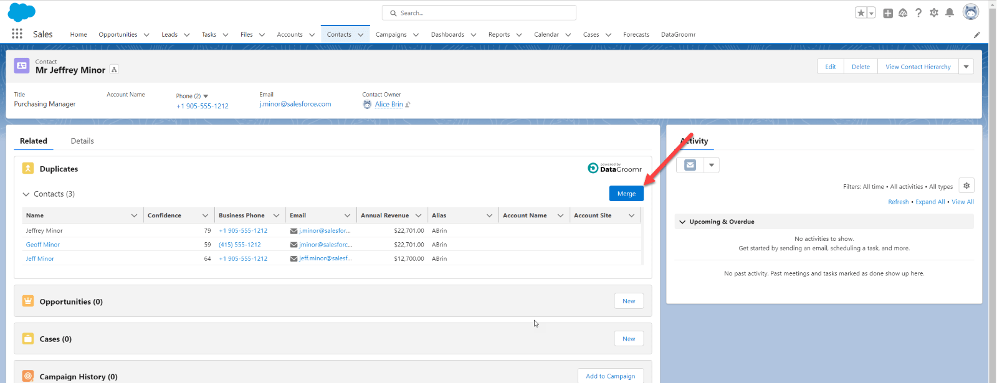The image size is (997, 383).
Task: Click New in the Opportunities section
Action: tap(629, 301)
